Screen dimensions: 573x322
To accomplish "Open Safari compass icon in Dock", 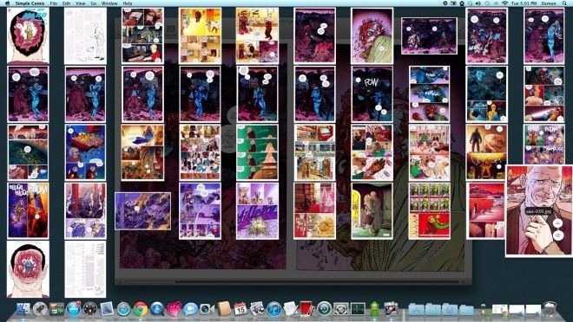I will pyautogui.click(x=123, y=309).
